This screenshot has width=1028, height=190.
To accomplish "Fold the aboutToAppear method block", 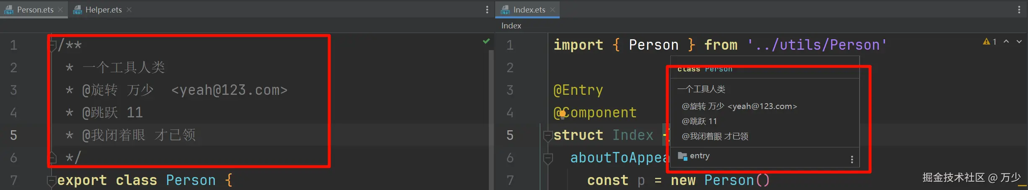I will coord(548,158).
